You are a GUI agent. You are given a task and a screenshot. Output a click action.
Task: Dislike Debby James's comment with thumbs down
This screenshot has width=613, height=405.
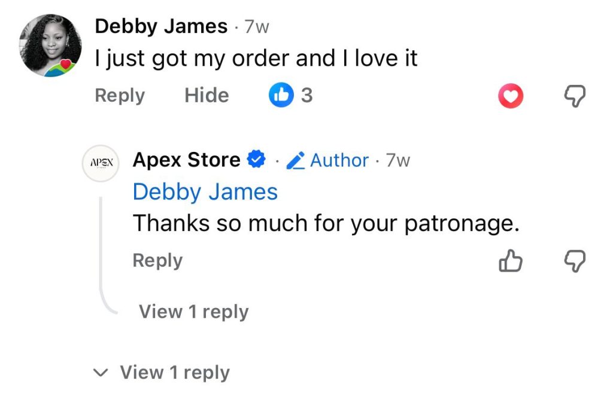point(575,96)
